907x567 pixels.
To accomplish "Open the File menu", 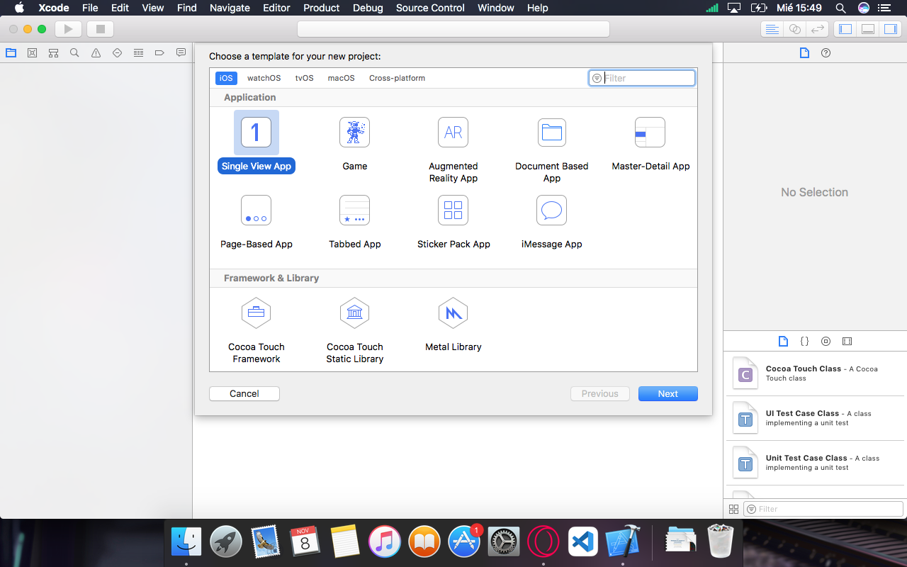I will click(x=90, y=8).
